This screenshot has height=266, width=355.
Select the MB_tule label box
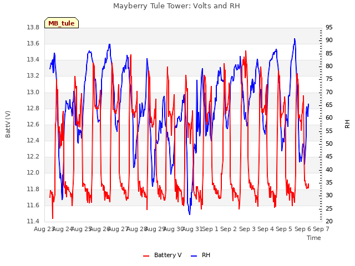click(x=62, y=23)
